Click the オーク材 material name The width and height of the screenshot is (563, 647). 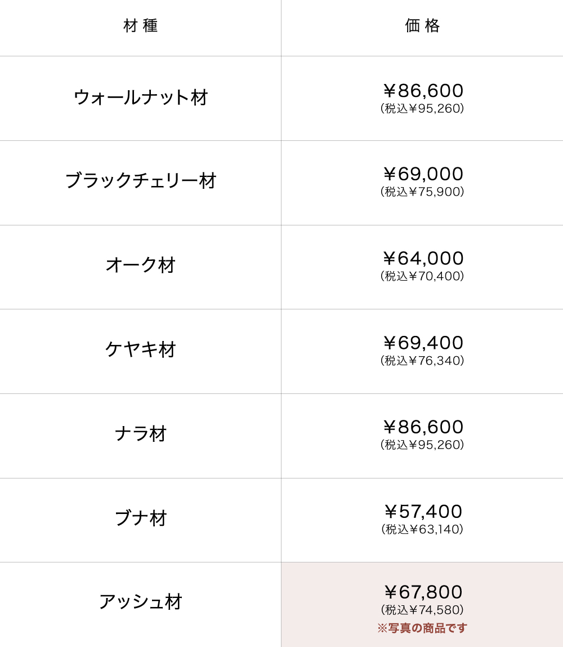point(141,265)
